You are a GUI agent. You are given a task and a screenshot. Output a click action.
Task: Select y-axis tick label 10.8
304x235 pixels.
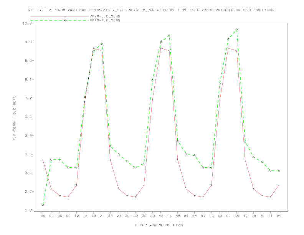[27, 23]
